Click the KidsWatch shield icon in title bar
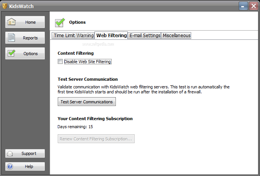This screenshot has width=260, height=176. [x=5, y=6]
